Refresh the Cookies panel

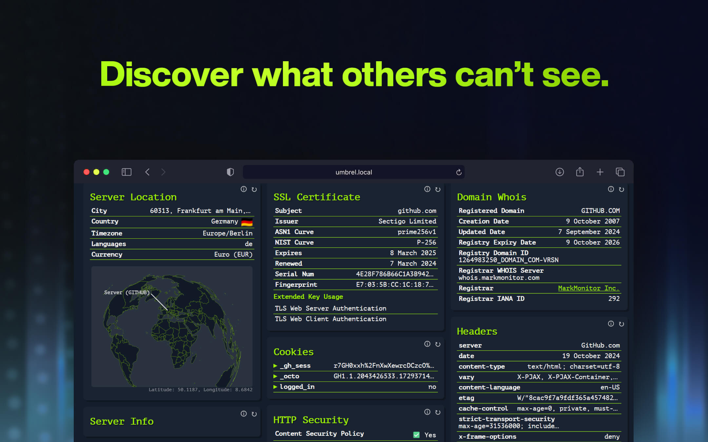pos(438,344)
